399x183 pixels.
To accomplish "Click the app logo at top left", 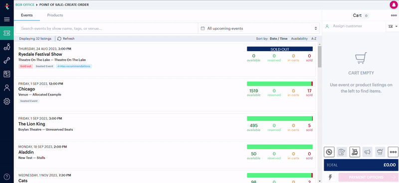I will point(7,6).
